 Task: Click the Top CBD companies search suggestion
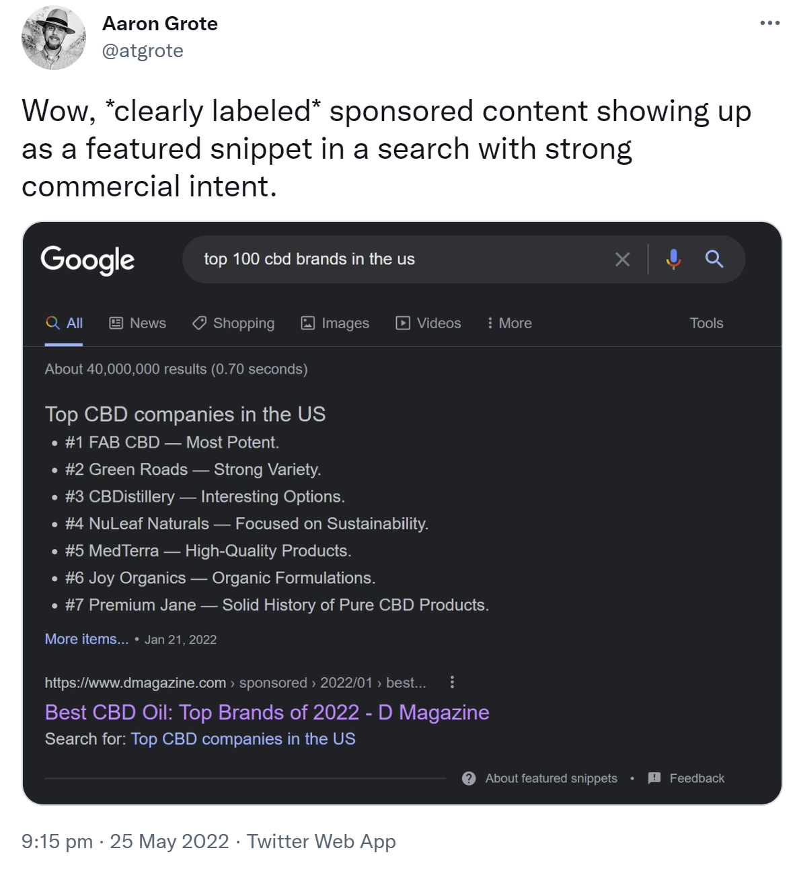[x=242, y=738]
